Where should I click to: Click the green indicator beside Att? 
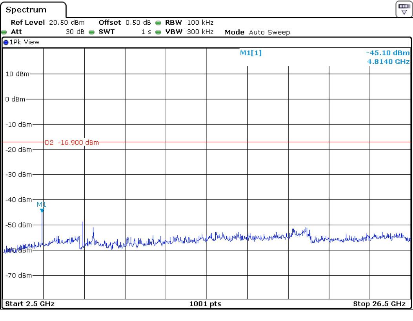point(4,32)
